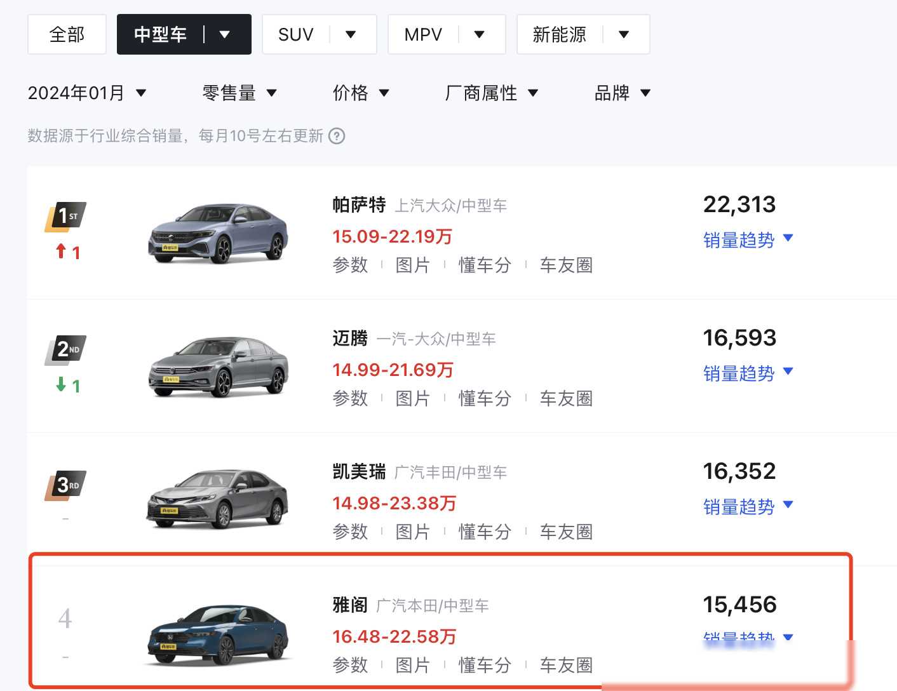897x691 pixels.
Task: Open the 2024年01月 date selector
Action: (87, 93)
